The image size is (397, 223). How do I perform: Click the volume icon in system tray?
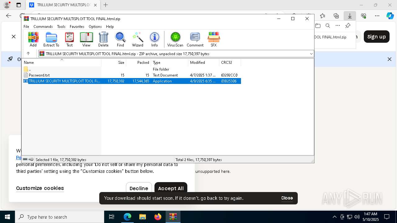click(x=357, y=217)
